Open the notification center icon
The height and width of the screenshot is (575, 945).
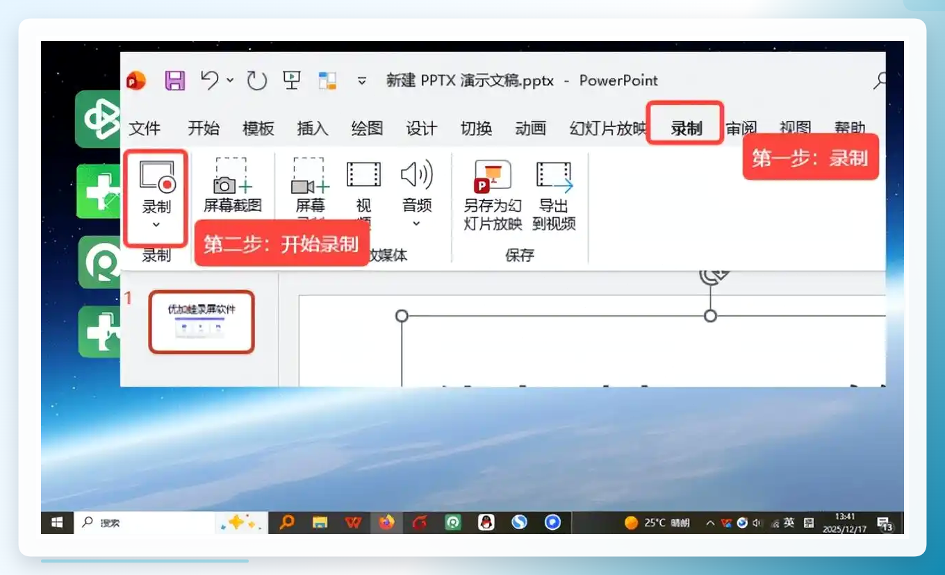pyautogui.click(x=885, y=524)
